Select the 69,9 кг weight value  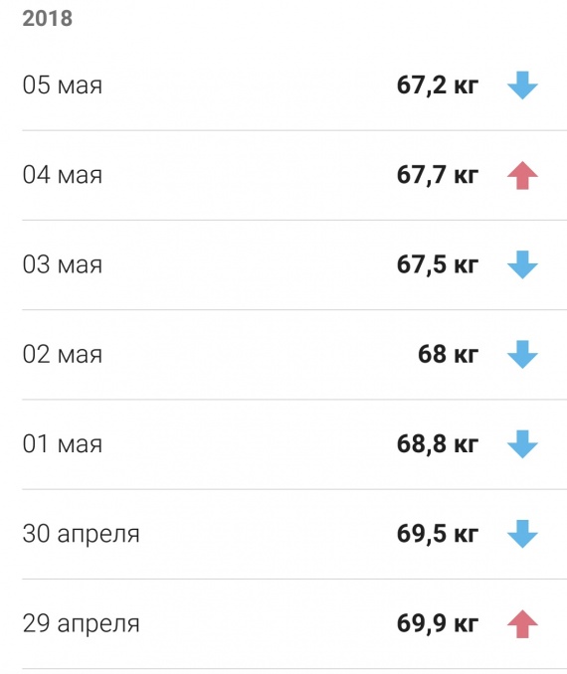point(437,623)
